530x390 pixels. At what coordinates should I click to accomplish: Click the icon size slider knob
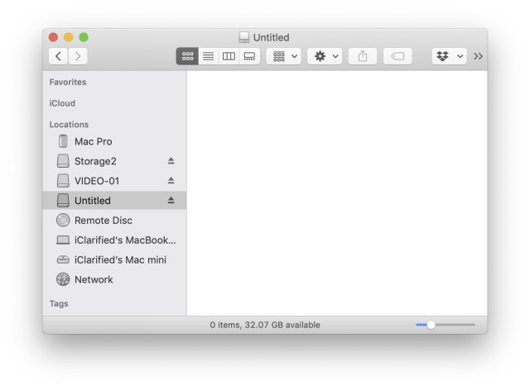pyautogui.click(x=431, y=325)
